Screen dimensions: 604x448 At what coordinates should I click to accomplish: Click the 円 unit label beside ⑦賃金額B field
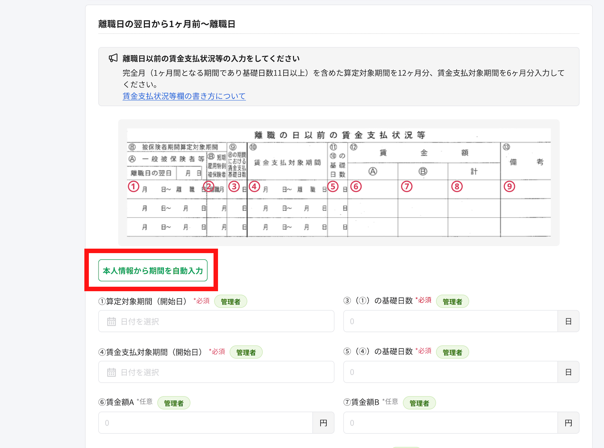[568, 423]
